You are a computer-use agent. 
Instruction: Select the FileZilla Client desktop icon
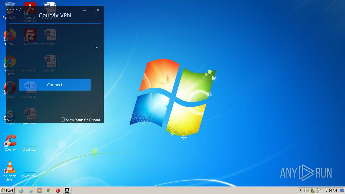pyautogui.click(x=30, y=37)
